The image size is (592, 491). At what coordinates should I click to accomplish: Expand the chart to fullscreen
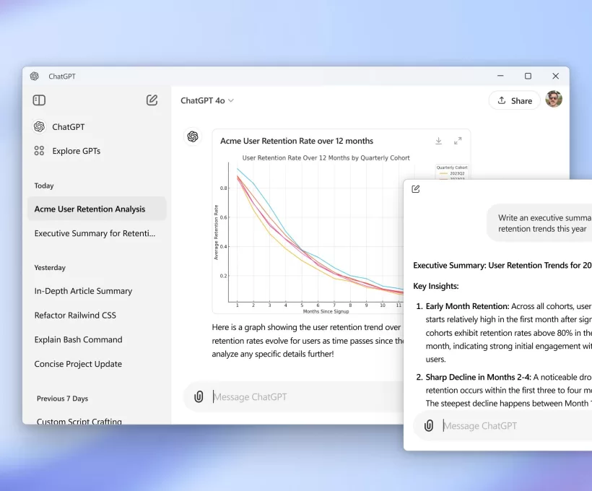click(458, 141)
